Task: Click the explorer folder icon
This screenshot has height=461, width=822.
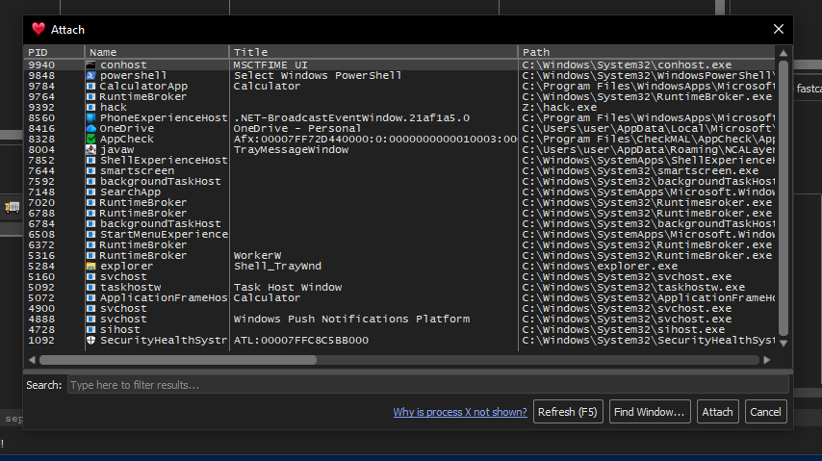Action: coord(90,266)
